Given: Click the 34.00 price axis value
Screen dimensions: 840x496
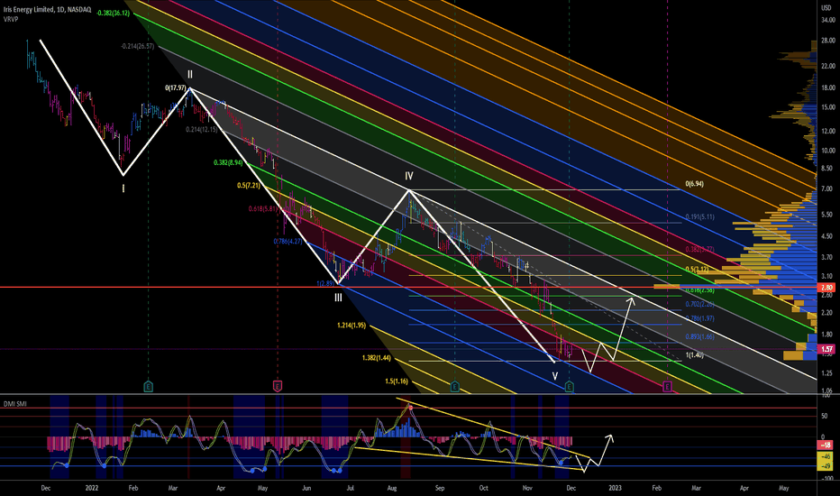Looking at the screenshot, I should click(x=828, y=21).
